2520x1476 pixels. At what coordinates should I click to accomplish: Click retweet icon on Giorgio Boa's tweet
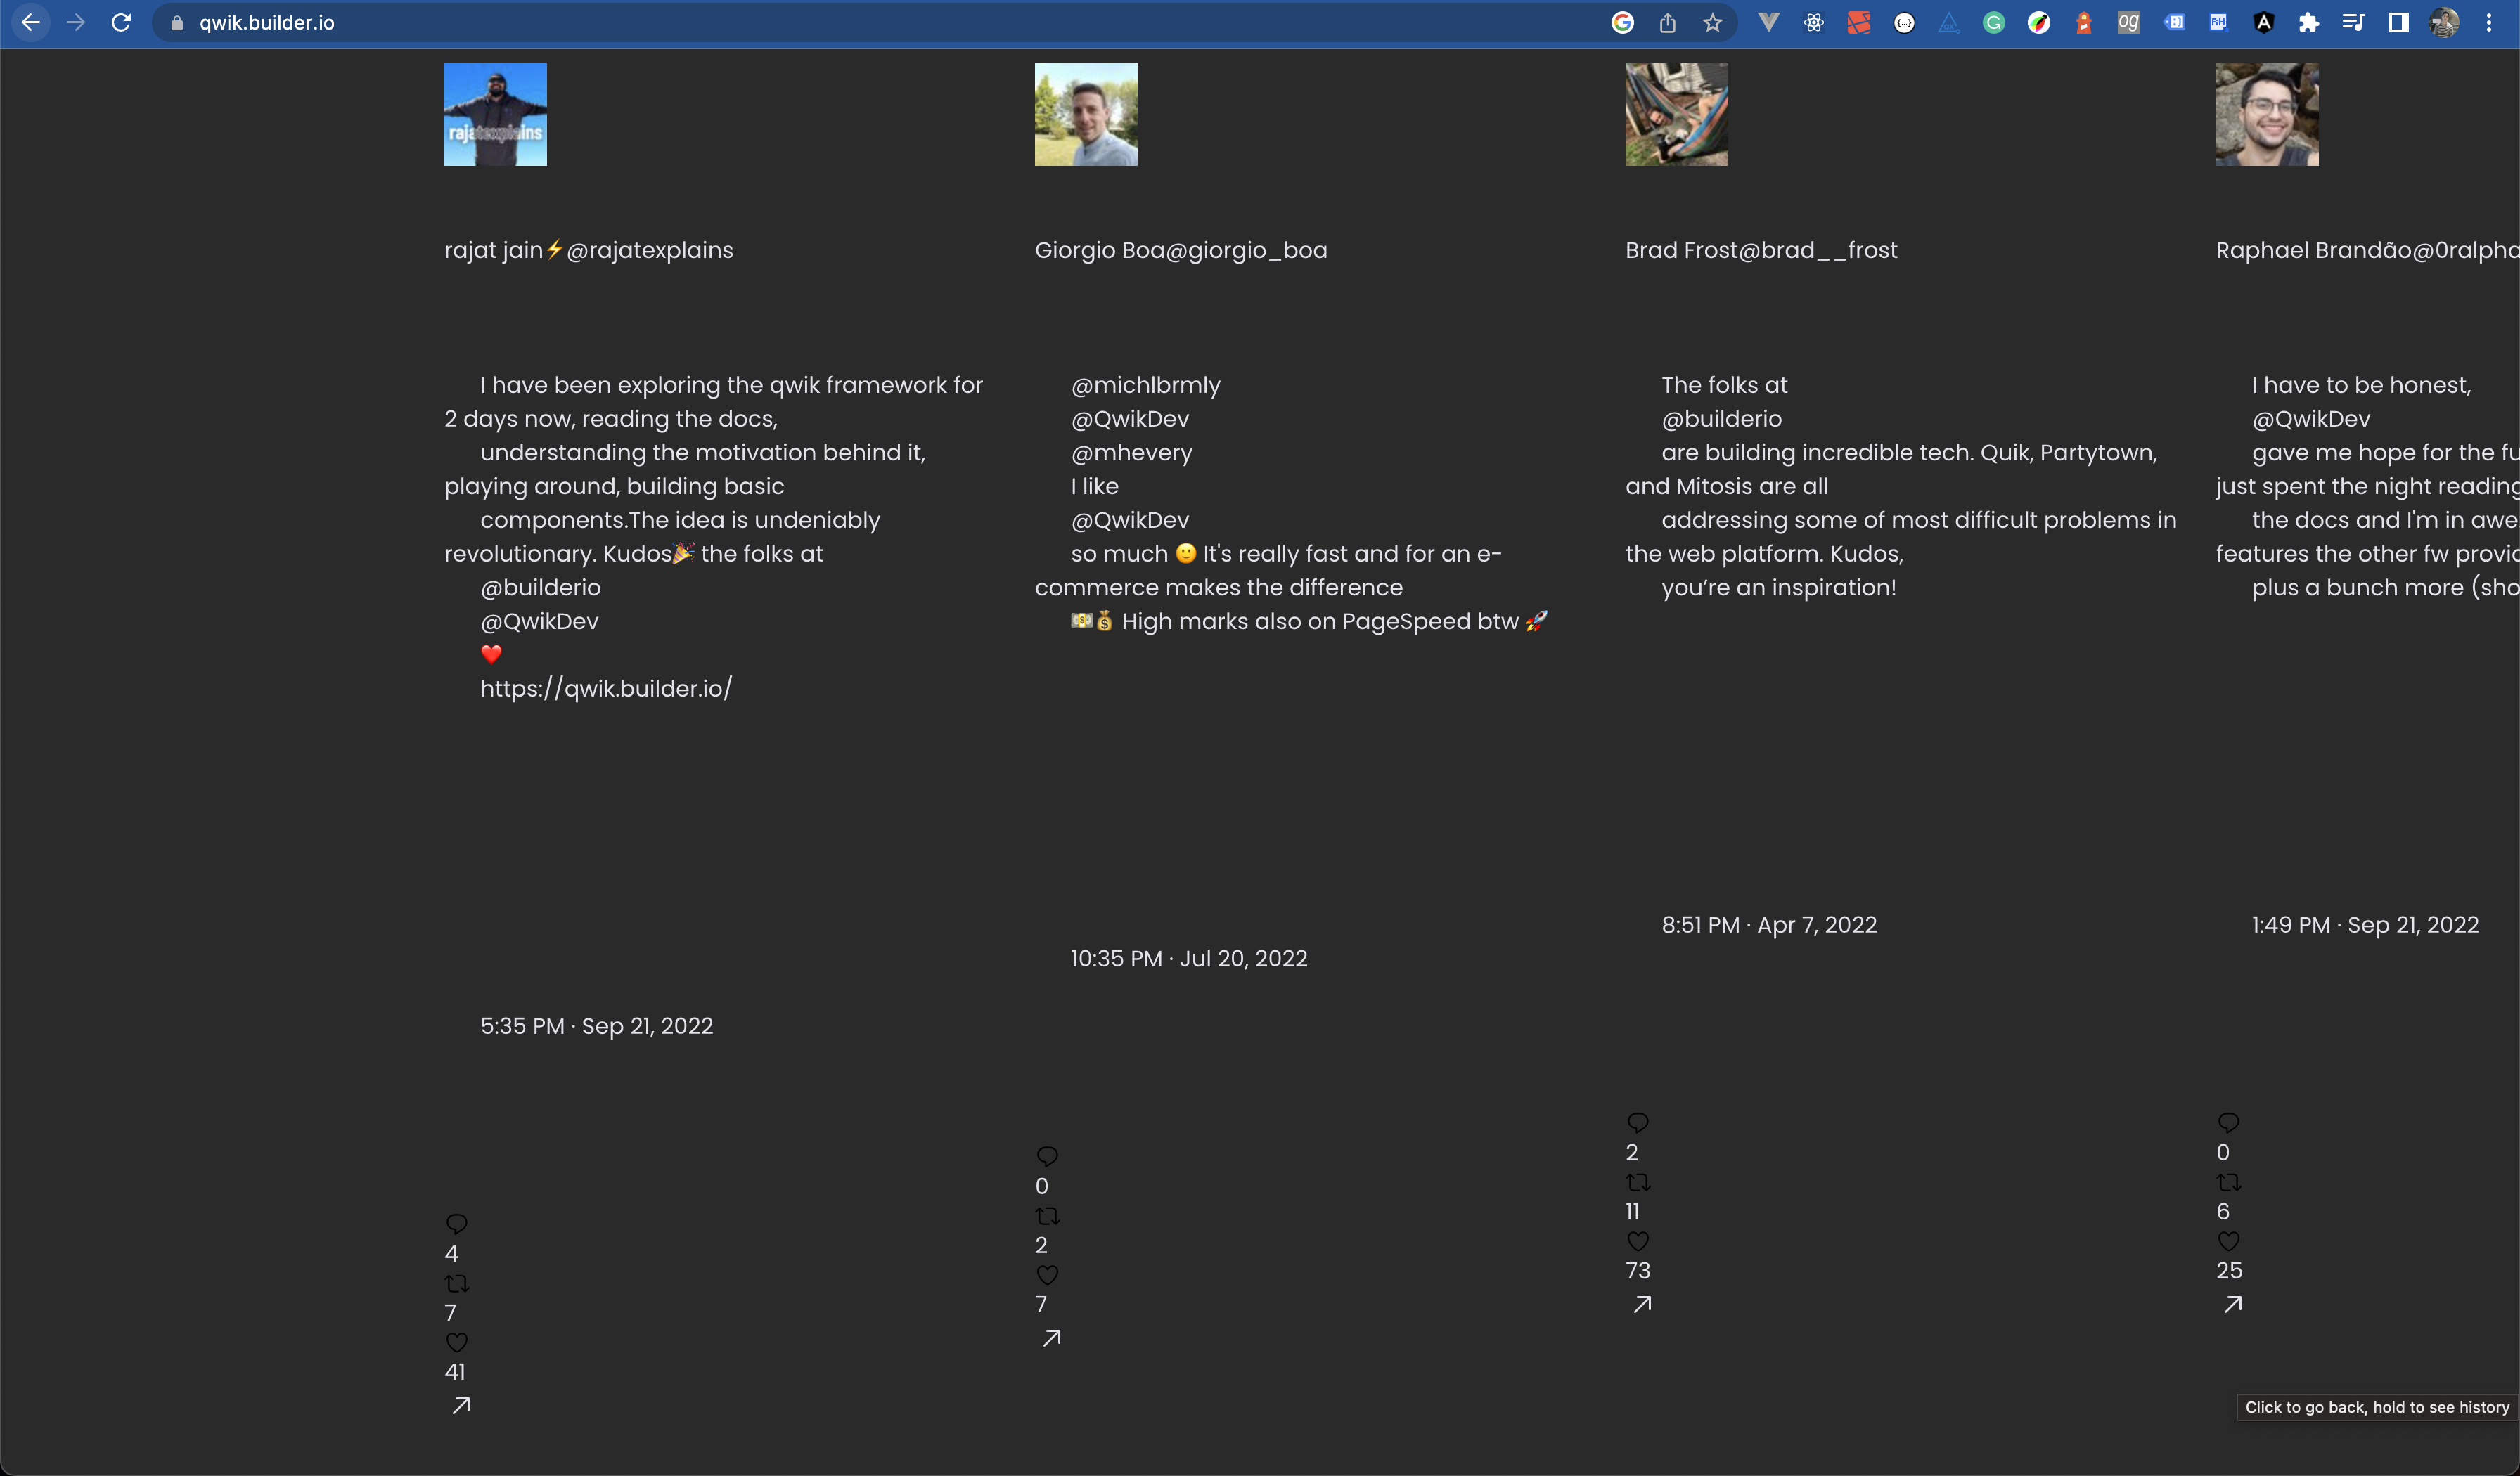[1047, 1216]
